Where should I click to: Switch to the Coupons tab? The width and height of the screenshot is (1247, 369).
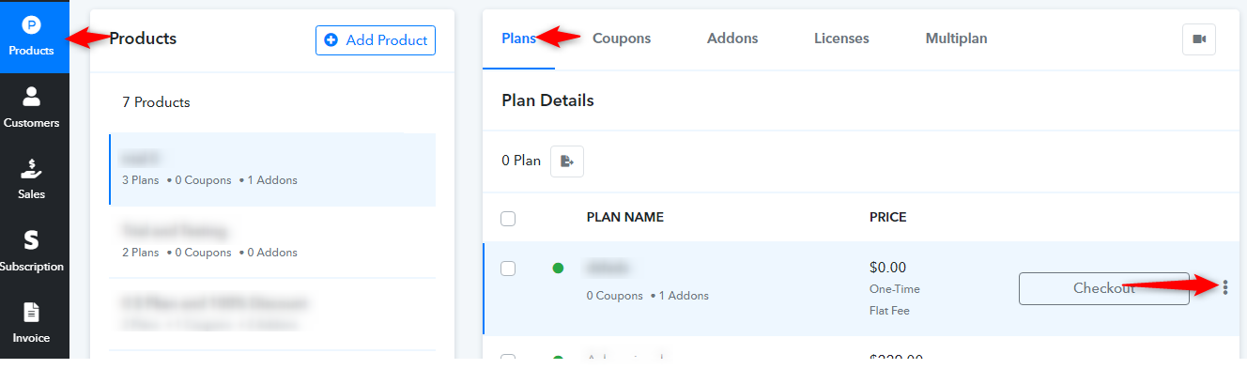coord(622,38)
